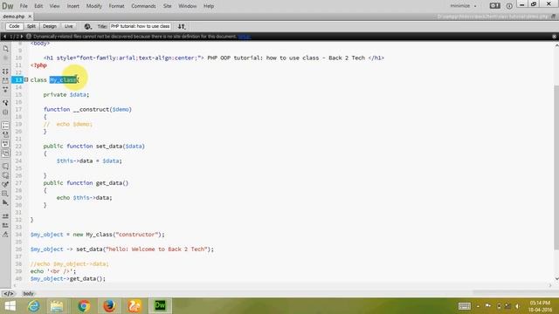559x314 pixels.
Task: Open the Window menu
Action: click(188, 6)
